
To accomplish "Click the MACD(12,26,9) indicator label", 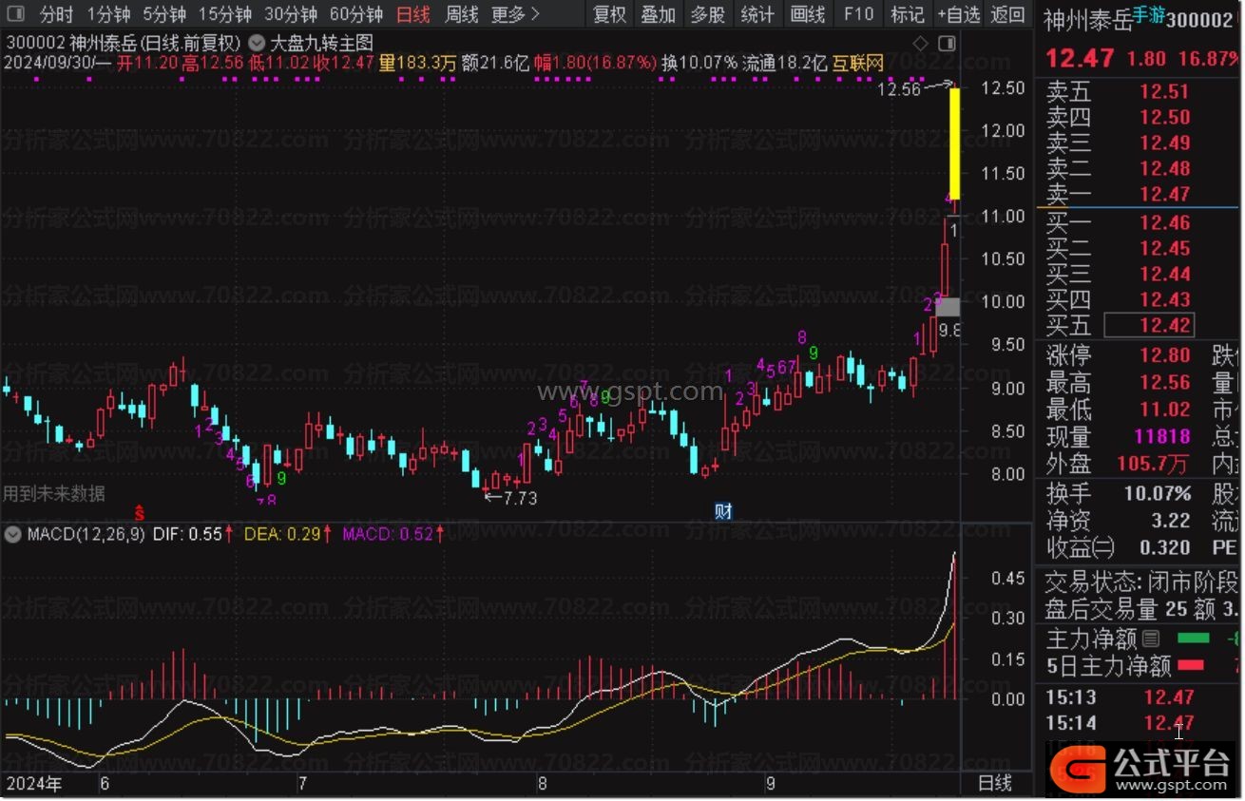I will [x=86, y=534].
